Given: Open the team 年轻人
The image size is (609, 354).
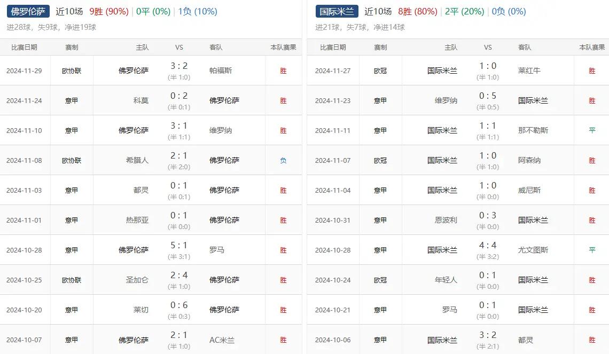Looking at the screenshot, I should point(446,280).
